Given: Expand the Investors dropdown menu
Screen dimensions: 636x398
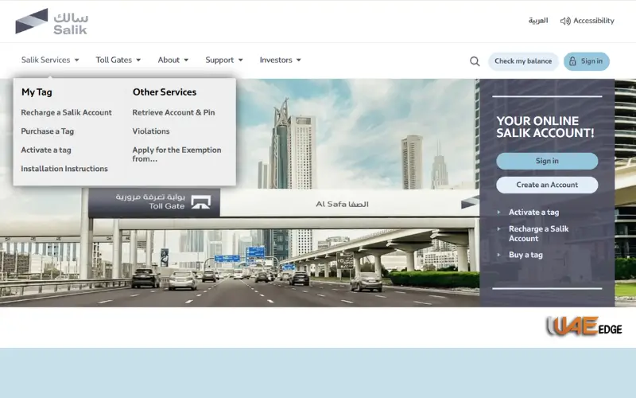Looking at the screenshot, I should (x=281, y=60).
